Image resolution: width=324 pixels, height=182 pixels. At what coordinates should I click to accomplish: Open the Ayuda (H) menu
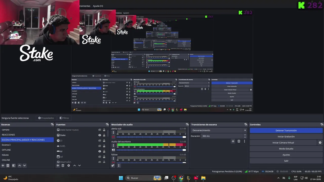[98, 6]
